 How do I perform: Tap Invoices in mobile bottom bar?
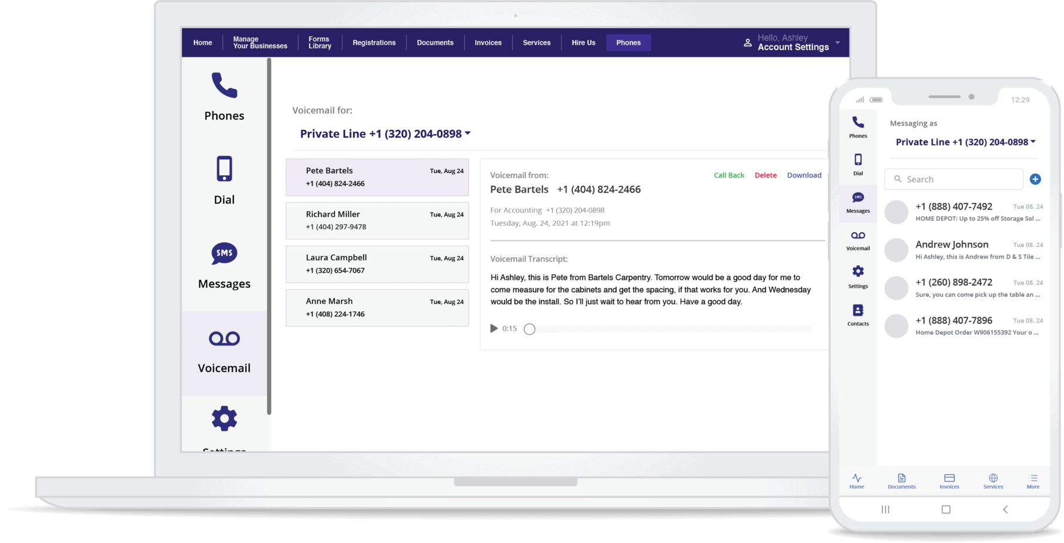pos(949,481)
